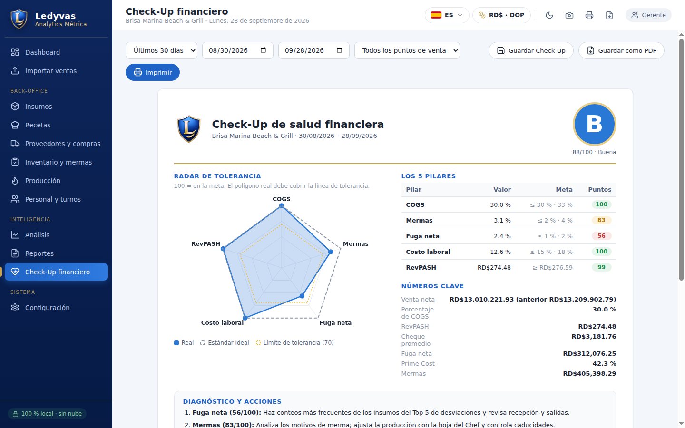Image resolution: width=685 pixels, height=428 pixels.
Task: Click Límite de tolerancia legend swatch
Action: [258, 343]
